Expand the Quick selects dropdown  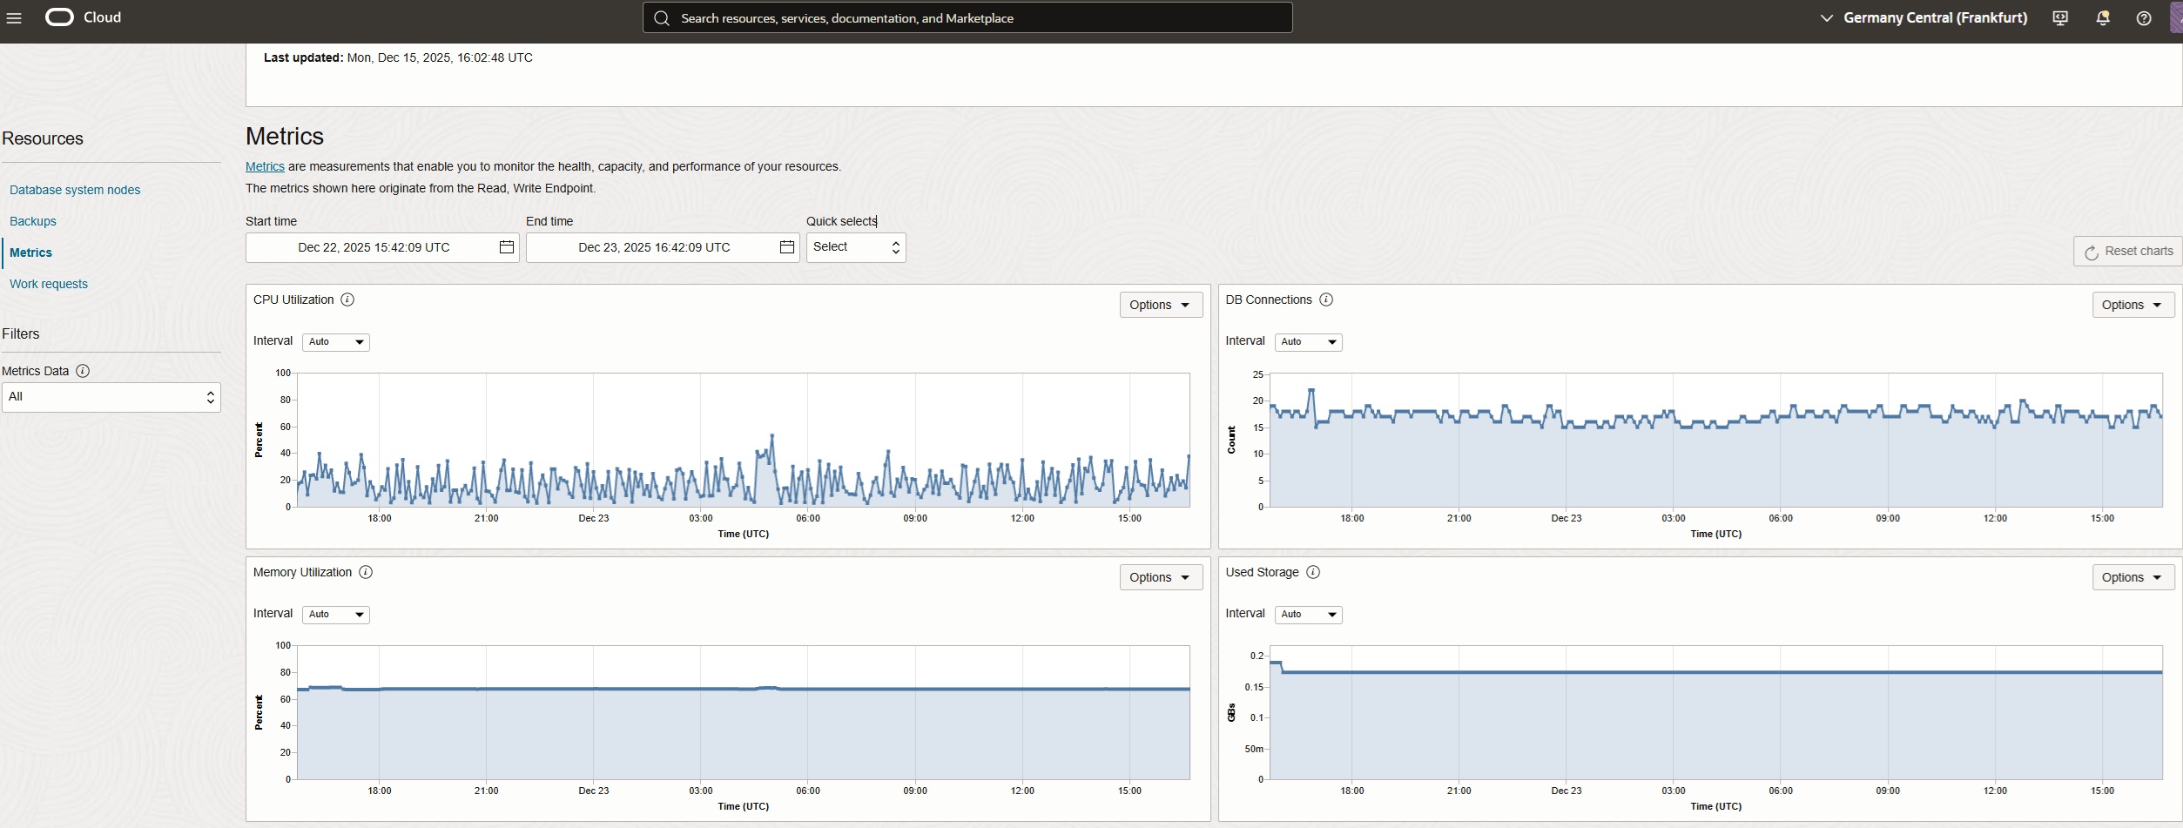tap(855, 247)
